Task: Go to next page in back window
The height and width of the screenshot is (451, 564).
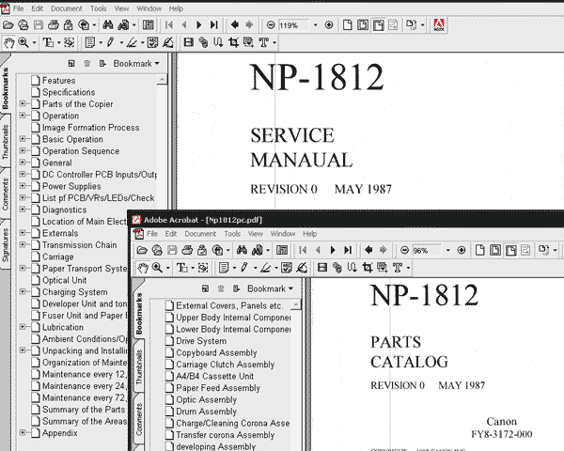Action: (199, 24)
